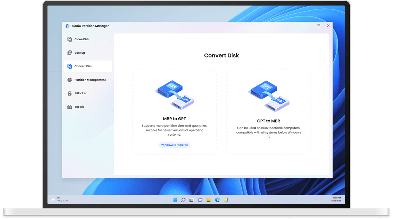
Task: Click the GPT to MBR drive illustration
Action: click(269, 96)
